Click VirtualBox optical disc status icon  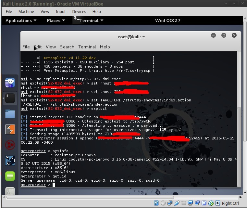[x=163, y=203]
